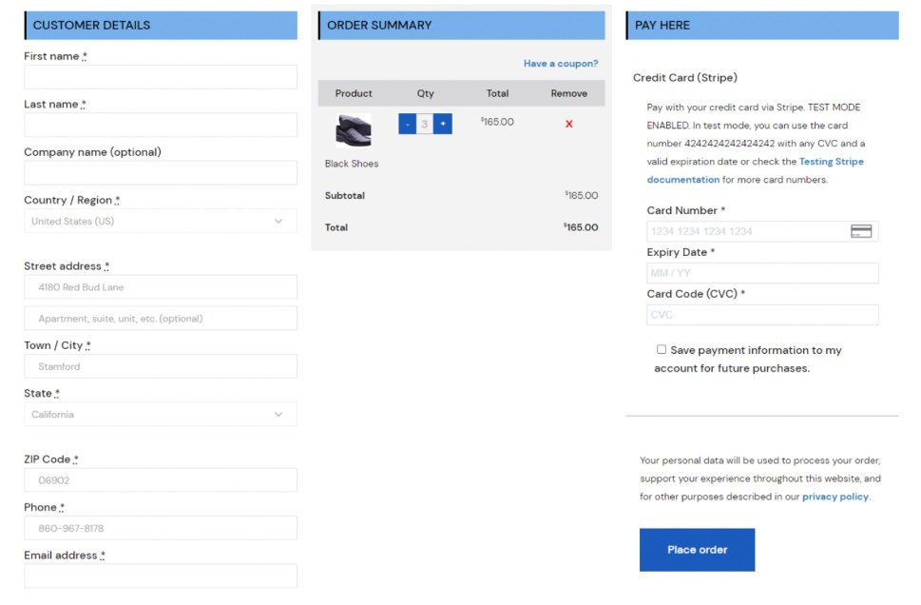Focus the First name input field
921x605 pixels.
tap(160, 77)
